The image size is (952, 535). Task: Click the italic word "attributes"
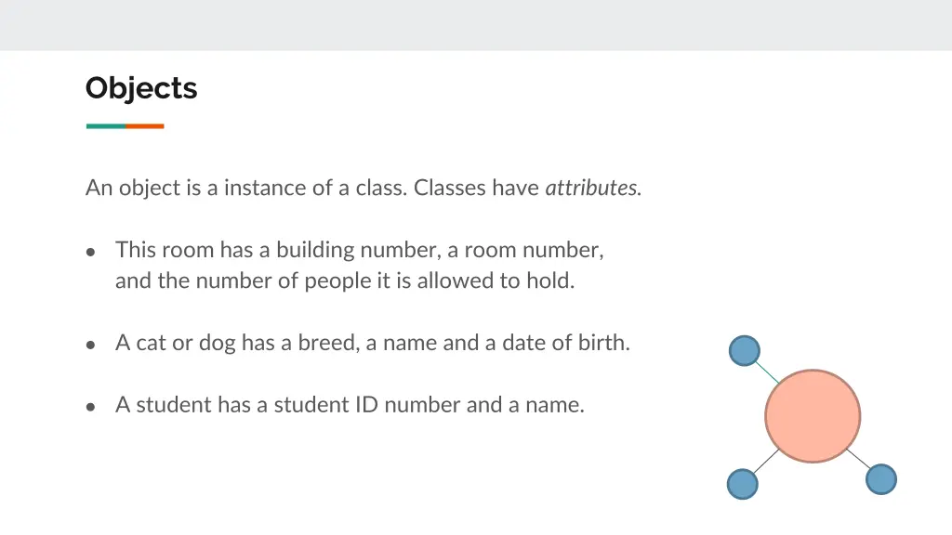pos(593,188)
